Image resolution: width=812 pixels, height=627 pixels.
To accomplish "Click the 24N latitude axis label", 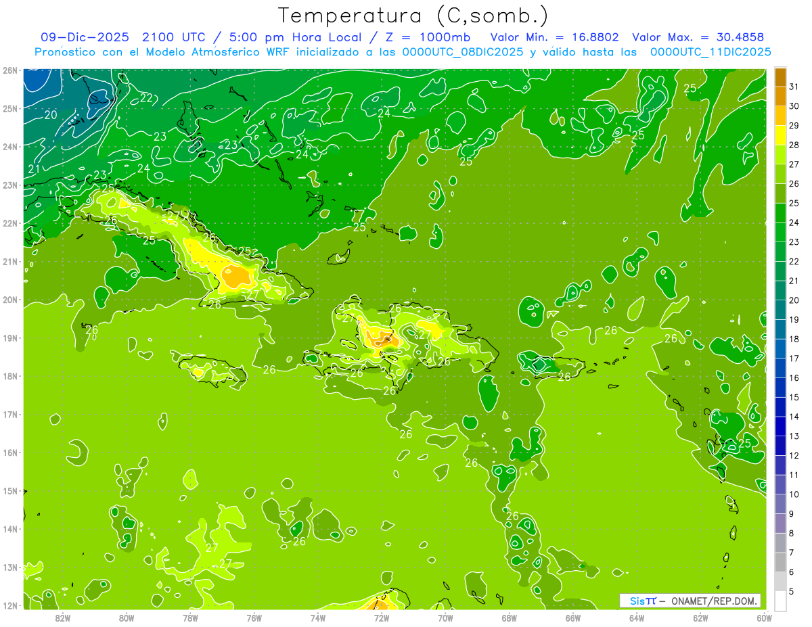I will coord(10,146).
